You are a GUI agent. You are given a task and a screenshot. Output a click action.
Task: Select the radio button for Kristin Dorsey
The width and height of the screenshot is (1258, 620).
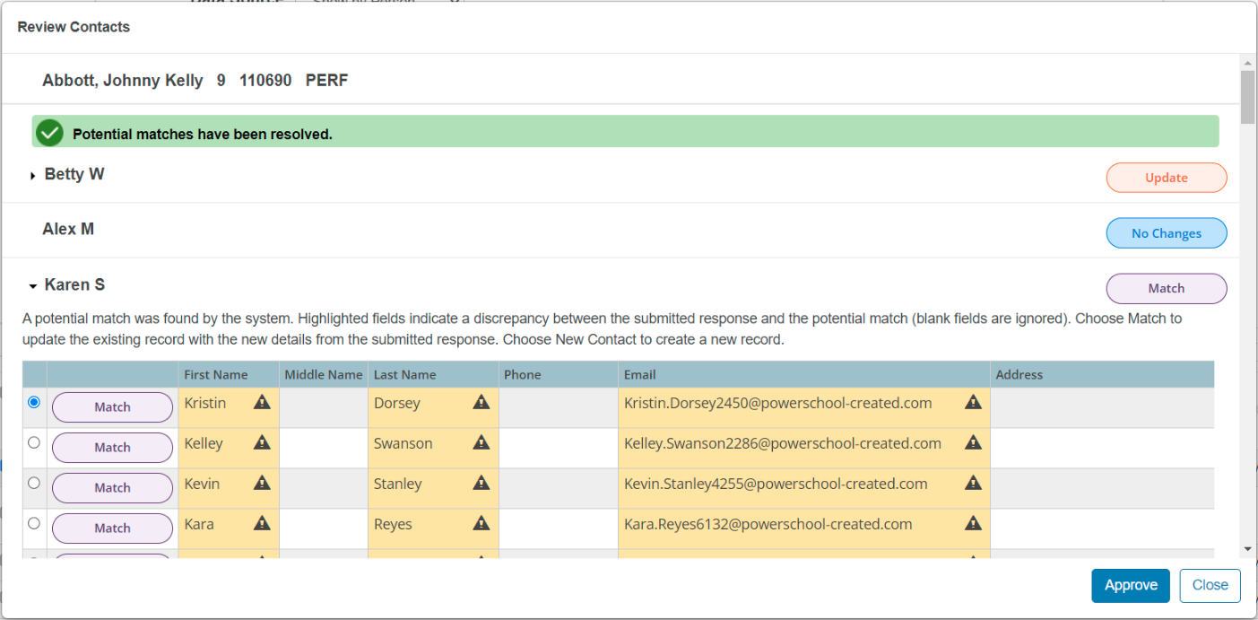coord(33,402)
